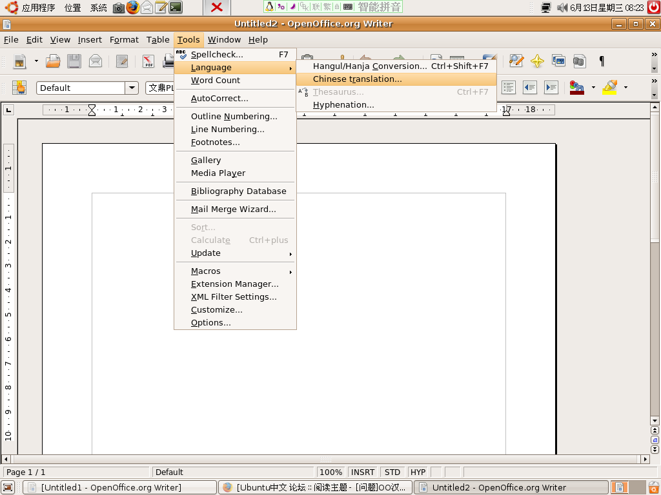Open the Table menu
Viewport: 661px width, 495px height.
point(158,39)
